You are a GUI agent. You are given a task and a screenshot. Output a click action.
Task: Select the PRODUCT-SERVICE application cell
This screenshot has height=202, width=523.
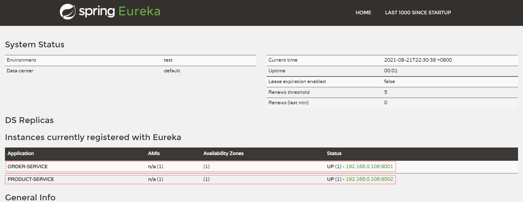pos(31,179)
